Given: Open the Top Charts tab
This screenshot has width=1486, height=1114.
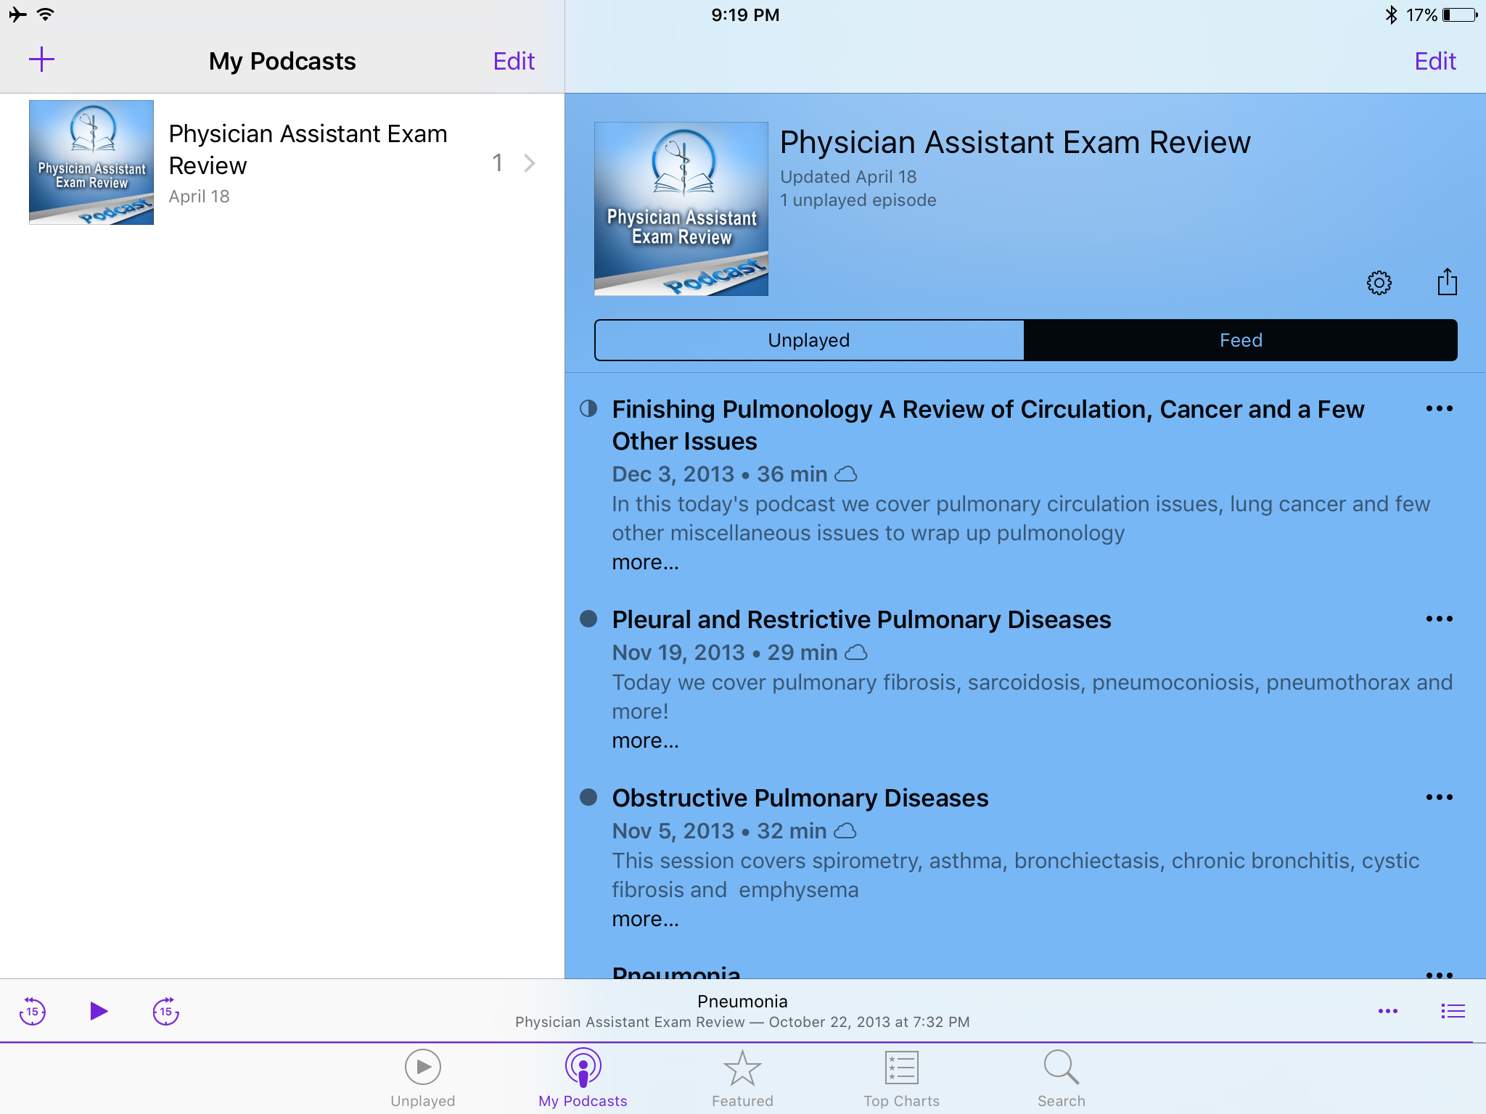Looking at the screenshot, I should click(x=901, y=1078).
